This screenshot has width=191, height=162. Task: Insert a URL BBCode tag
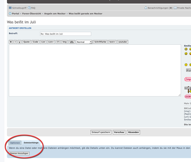72,42
